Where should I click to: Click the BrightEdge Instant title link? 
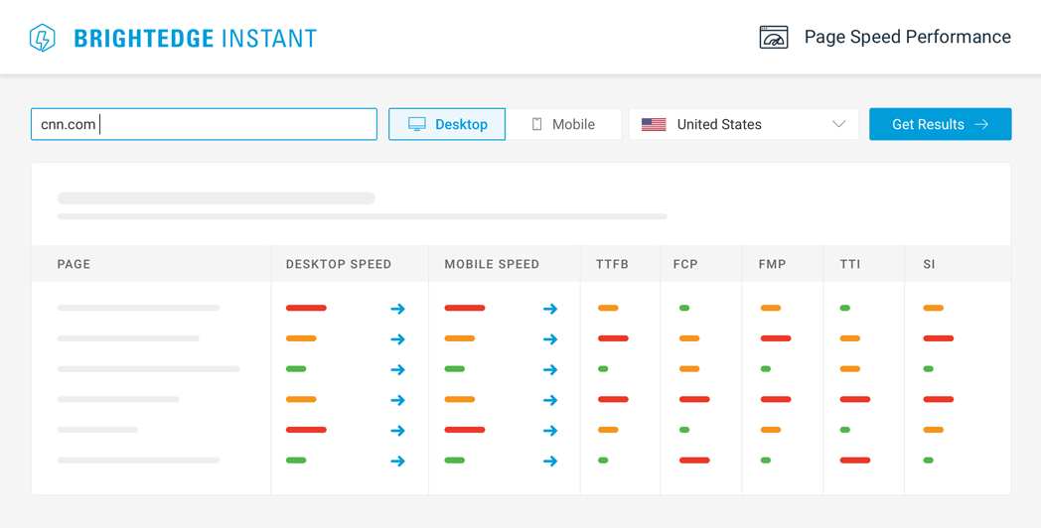tap(196, 39)
